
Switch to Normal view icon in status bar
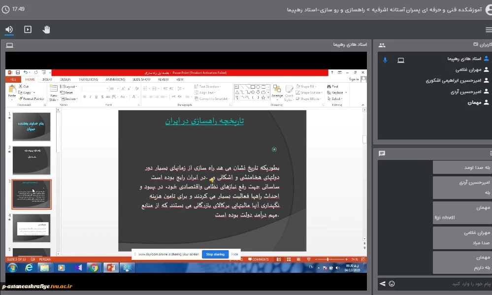pos(279,260)
